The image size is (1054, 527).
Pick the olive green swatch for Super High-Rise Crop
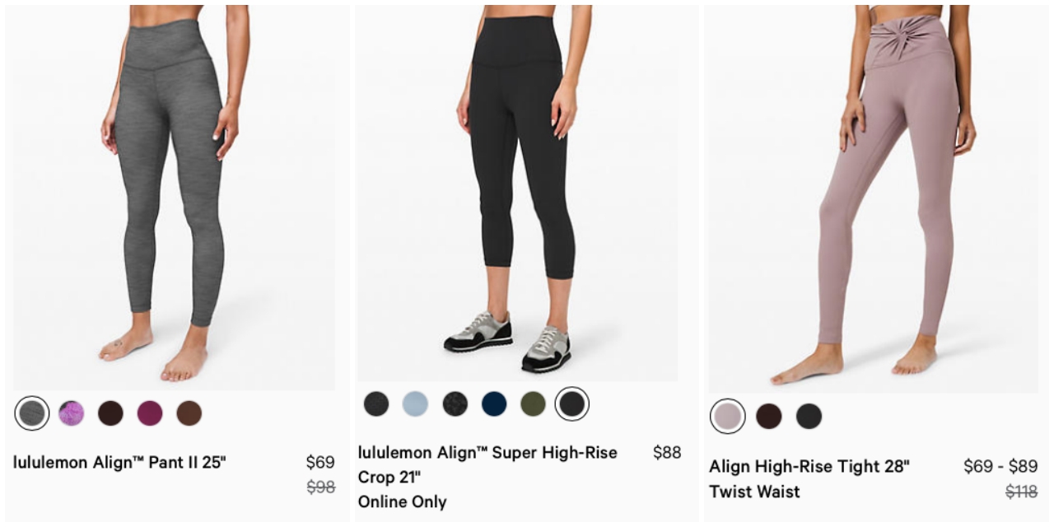coord(533,403)
